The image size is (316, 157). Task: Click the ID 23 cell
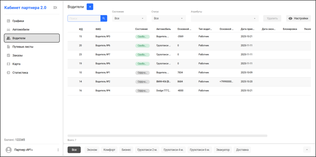(x=80, y=55)
